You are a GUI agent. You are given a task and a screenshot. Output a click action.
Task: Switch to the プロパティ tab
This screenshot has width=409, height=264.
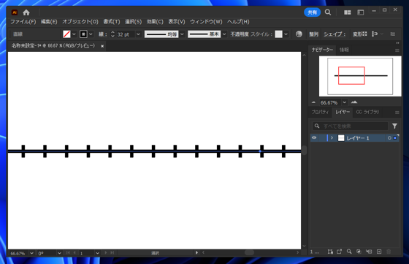[x=320, y=112]
